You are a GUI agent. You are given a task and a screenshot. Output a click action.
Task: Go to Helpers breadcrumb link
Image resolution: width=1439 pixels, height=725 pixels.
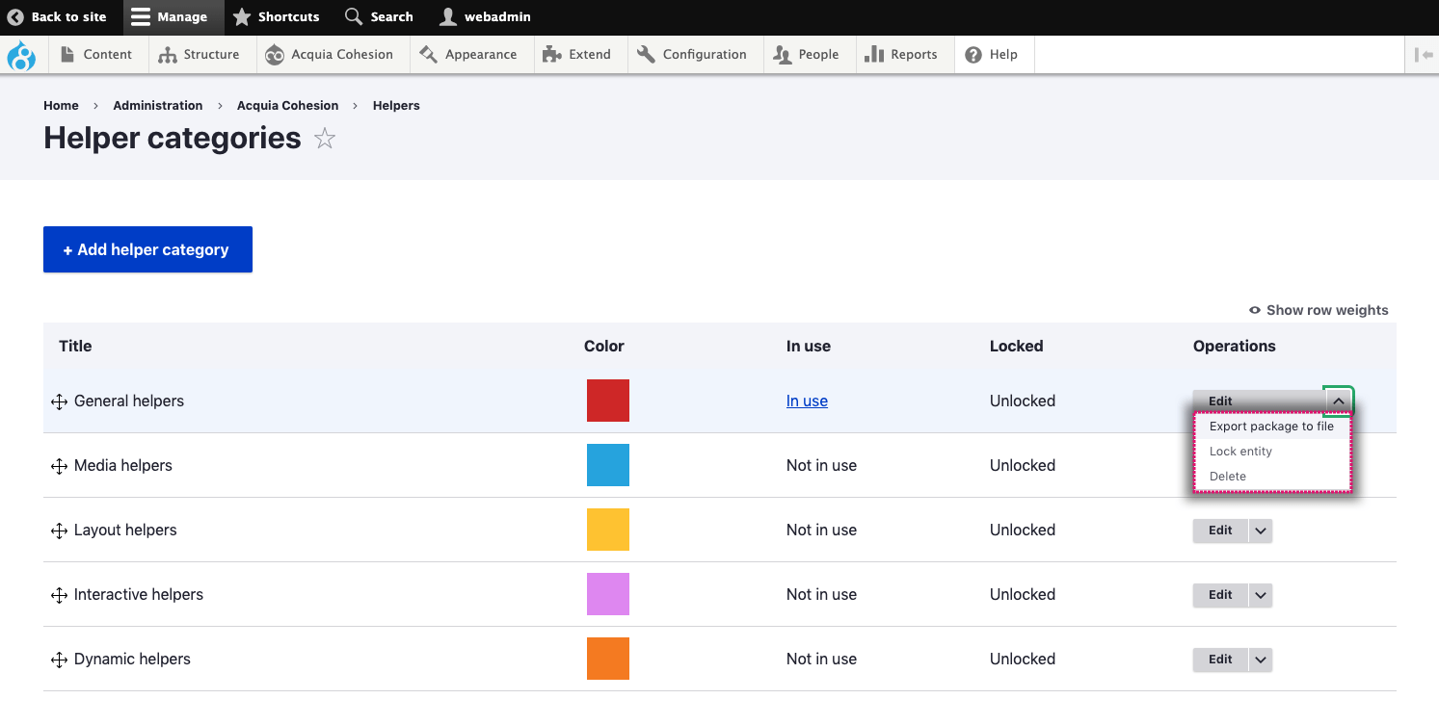tap(396, 106)
